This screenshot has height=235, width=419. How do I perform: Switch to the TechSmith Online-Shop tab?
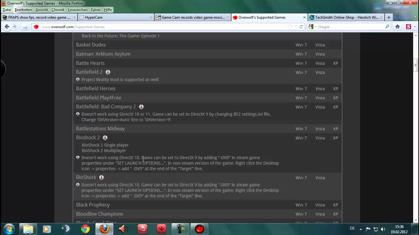(346, 17)
